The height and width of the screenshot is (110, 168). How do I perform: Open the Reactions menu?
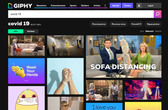[41, 6]
